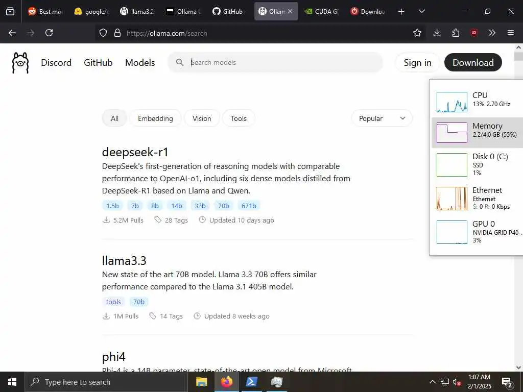Click the address bar URL
Image resolution: width=523 pixels, height=392 pixels.
click(x=167, y=33)
